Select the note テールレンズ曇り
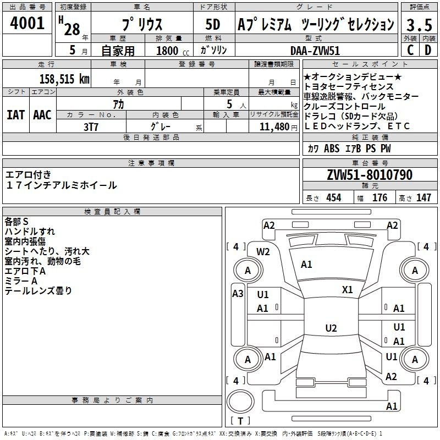This screenshot has width=440, height=440. (38, 290)
